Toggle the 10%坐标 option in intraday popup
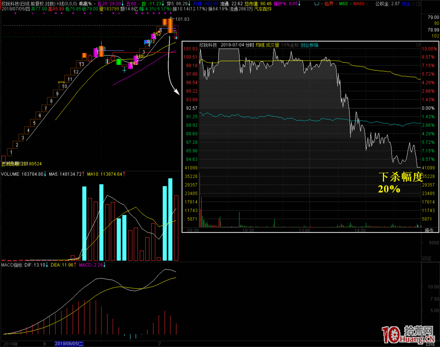 [290, 45]
